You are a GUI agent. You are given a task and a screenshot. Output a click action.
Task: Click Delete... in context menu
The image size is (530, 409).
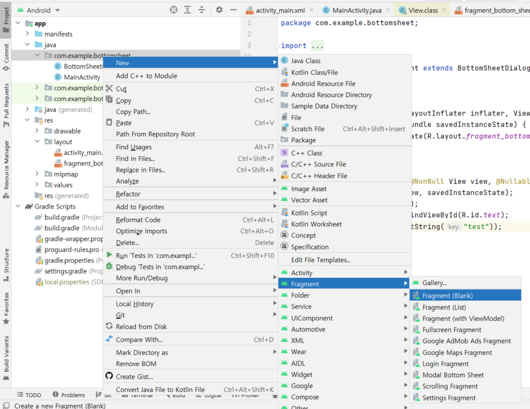(x=190, y=243)
